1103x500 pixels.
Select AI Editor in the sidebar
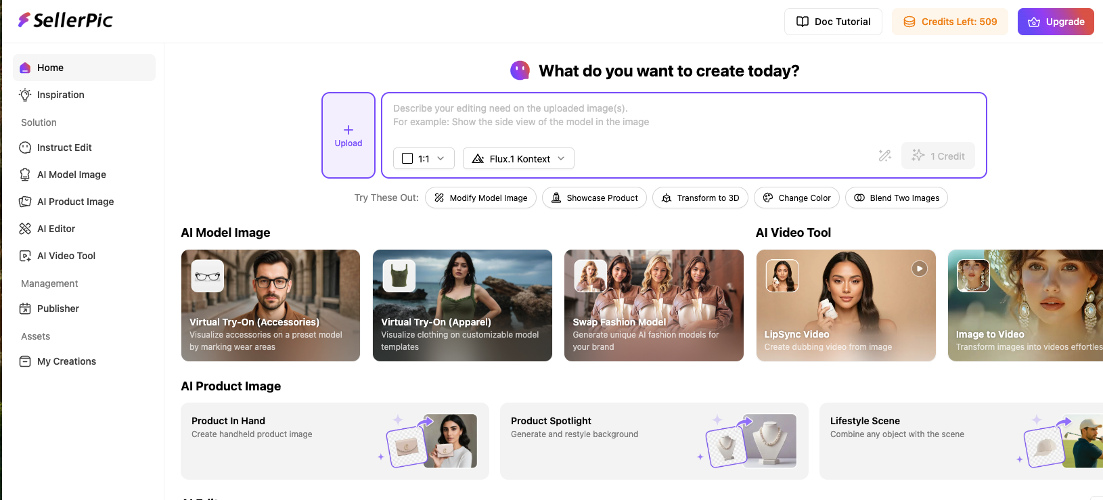click(84, 229)
